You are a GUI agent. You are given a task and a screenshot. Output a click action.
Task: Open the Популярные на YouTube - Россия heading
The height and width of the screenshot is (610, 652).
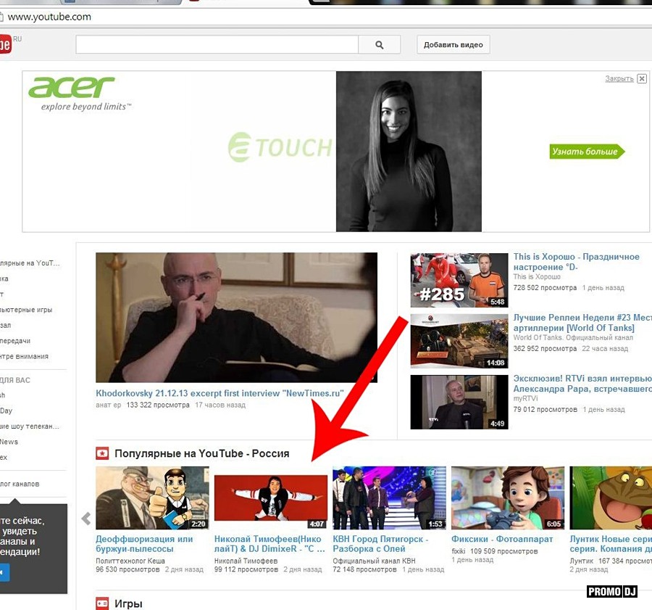coord(201,453)
